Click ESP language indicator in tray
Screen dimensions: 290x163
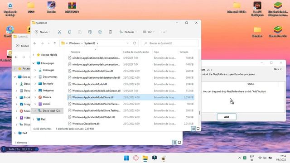252,158
